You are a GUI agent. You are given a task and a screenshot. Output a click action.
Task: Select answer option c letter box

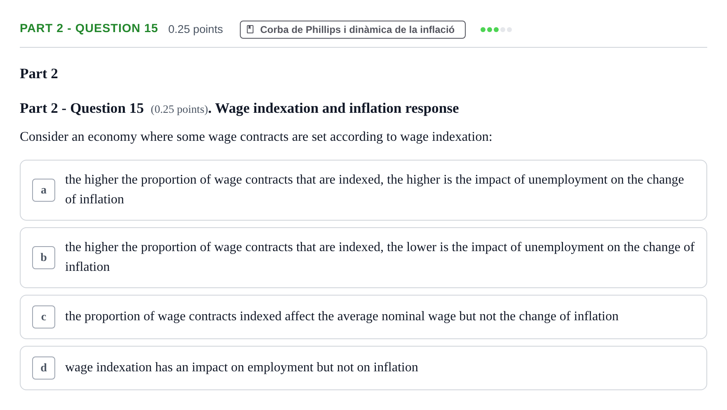pyautogui.click(x=44, y=317)
